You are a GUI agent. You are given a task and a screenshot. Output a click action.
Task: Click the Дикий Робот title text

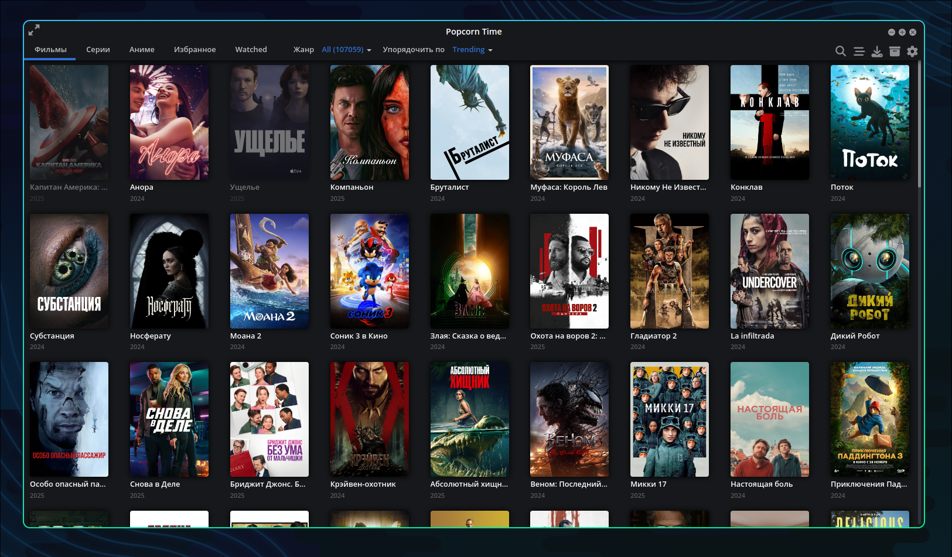point(855,336)
